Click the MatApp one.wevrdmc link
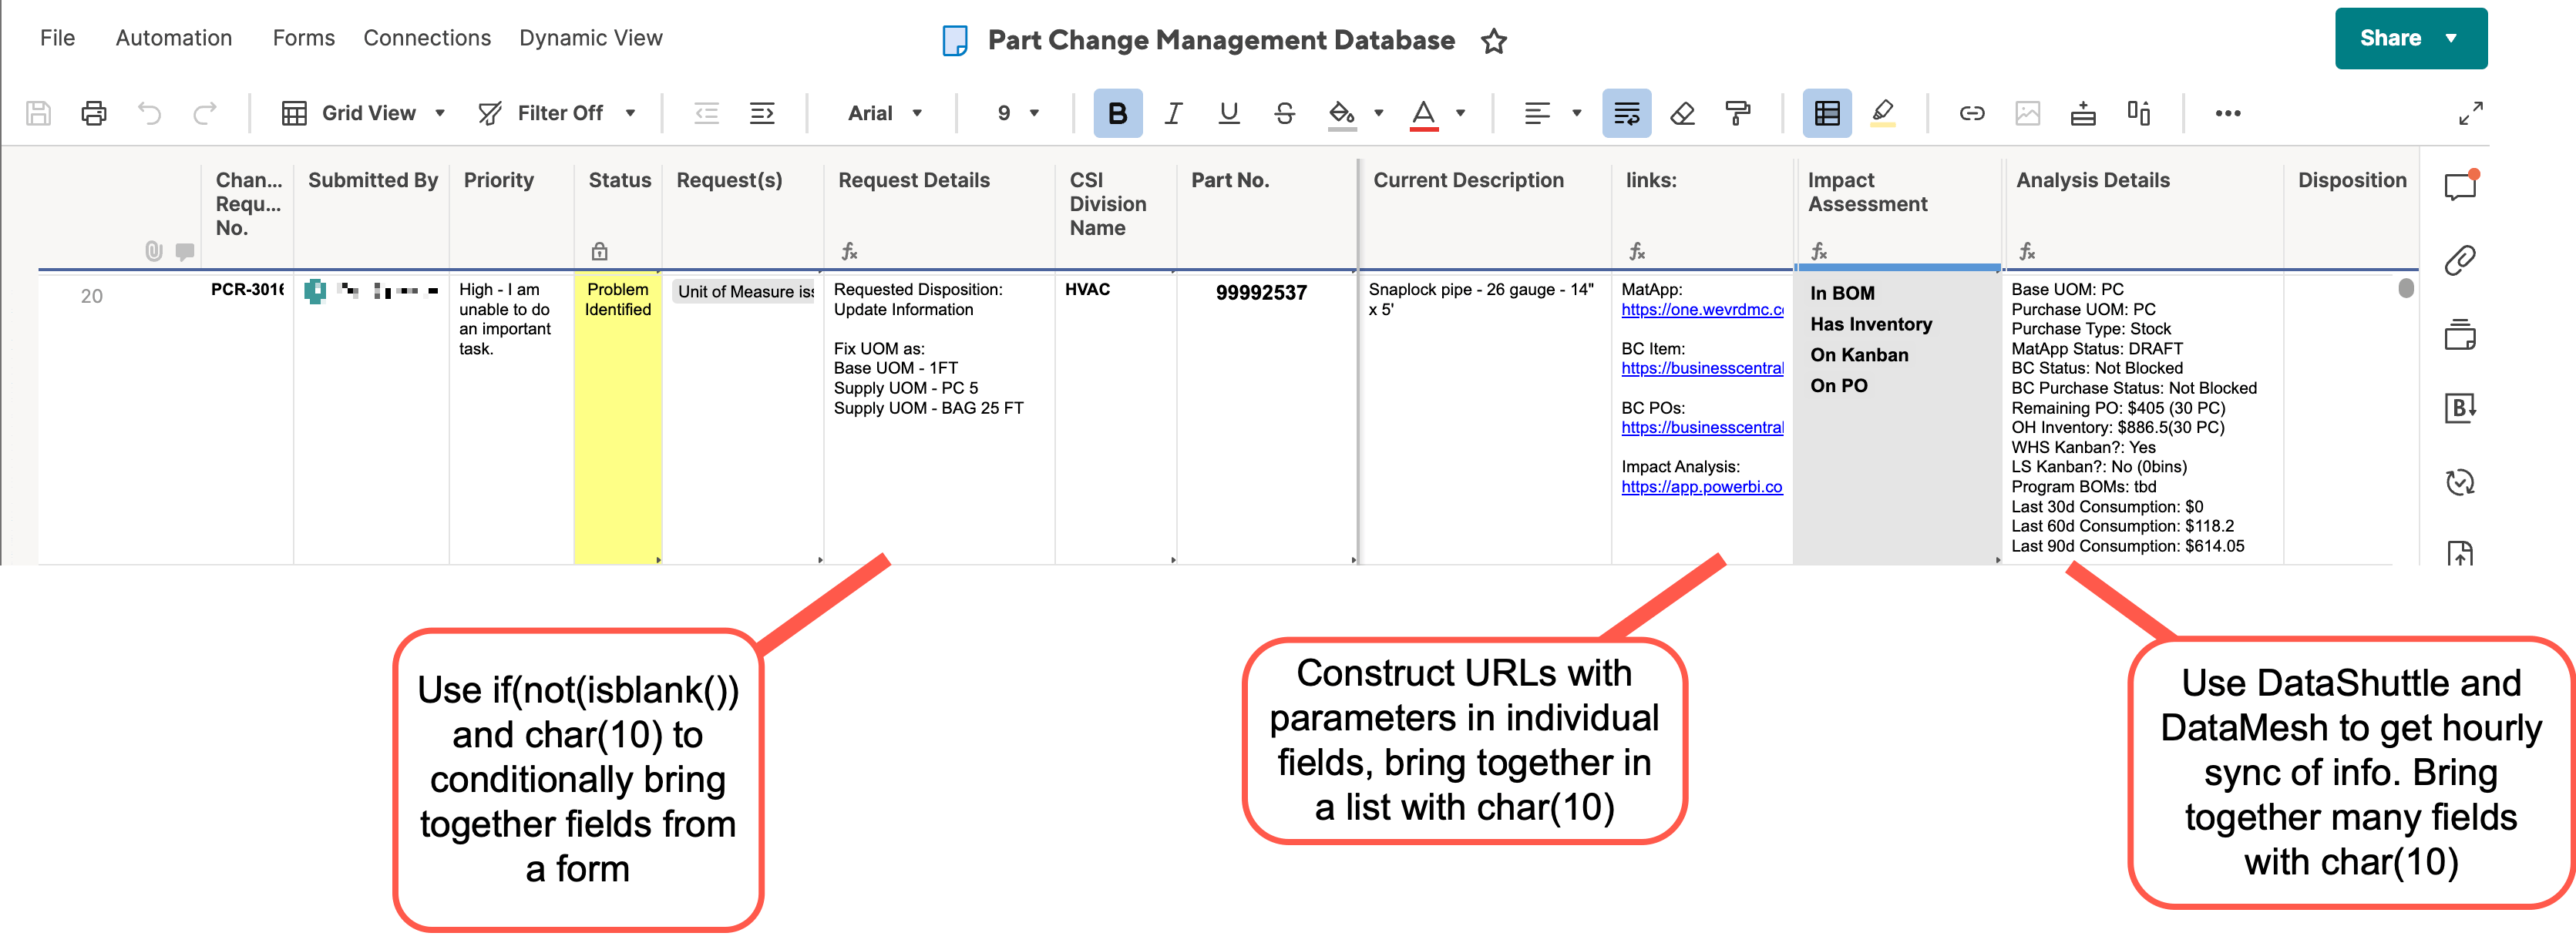This screenshot has height=943, width=2576. click(x=1702, y=309)
